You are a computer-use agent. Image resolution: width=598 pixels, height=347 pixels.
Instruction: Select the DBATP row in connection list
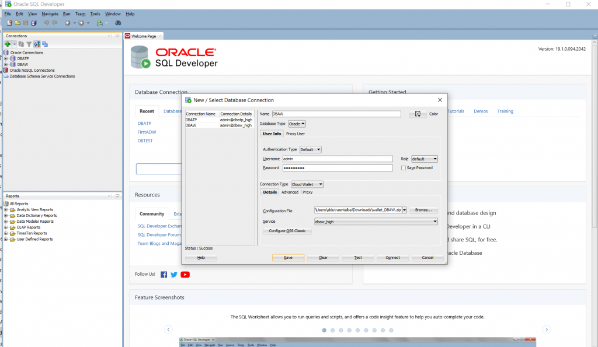220,120
